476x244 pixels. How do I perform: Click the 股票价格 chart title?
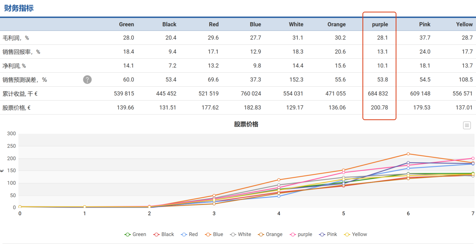246,124
